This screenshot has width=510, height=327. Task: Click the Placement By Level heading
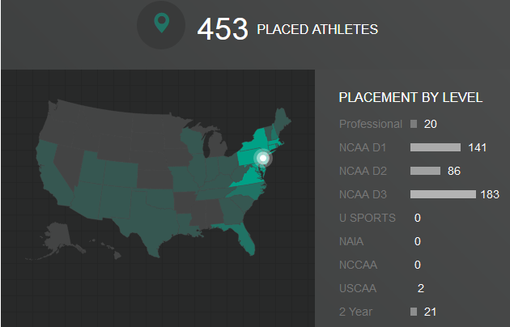(x=410, y=97)
